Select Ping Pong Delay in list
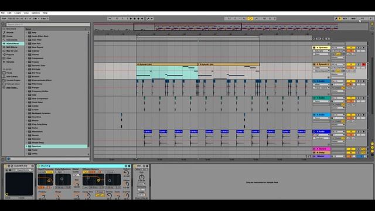This screenshot has height=211, width=375. 39,124
